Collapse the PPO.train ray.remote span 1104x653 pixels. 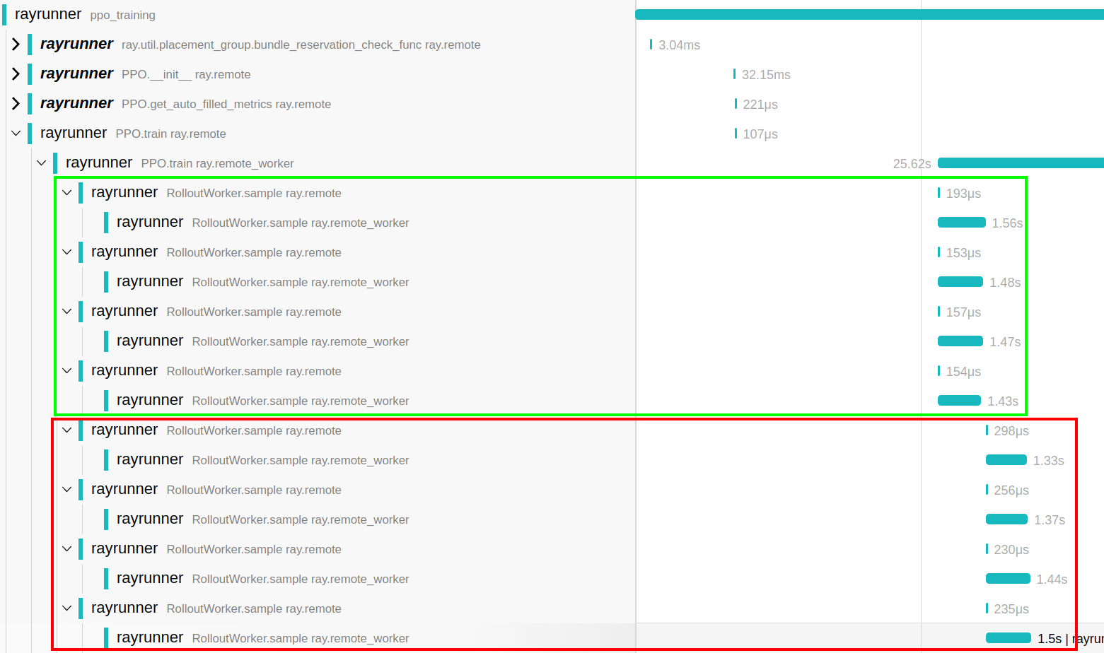click(x=16, y=134)
